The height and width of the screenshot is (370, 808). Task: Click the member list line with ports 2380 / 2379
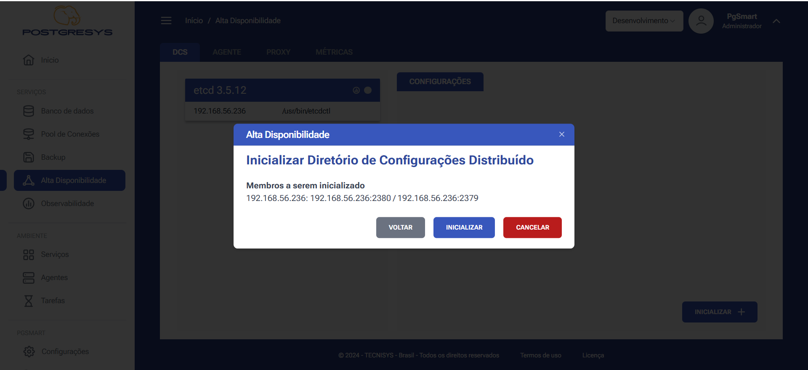tap(362, 198)
